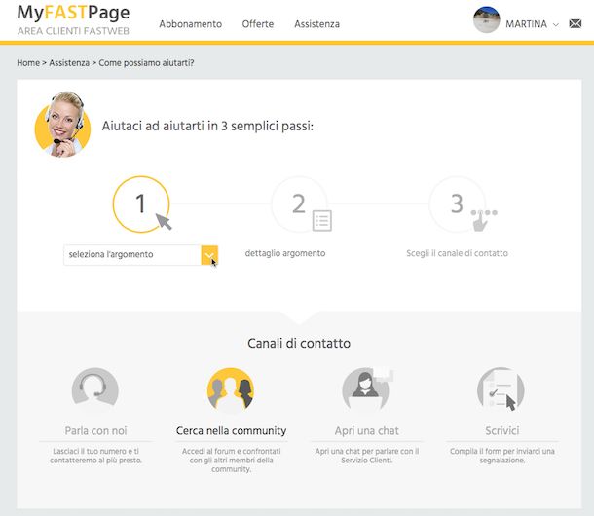Select 'Cerca nella community' title

coord(231,430)
